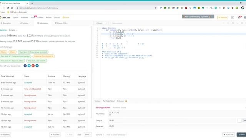Go to the Prev problem
Viewport: 246px width, 138px height.
click(70, 135)
